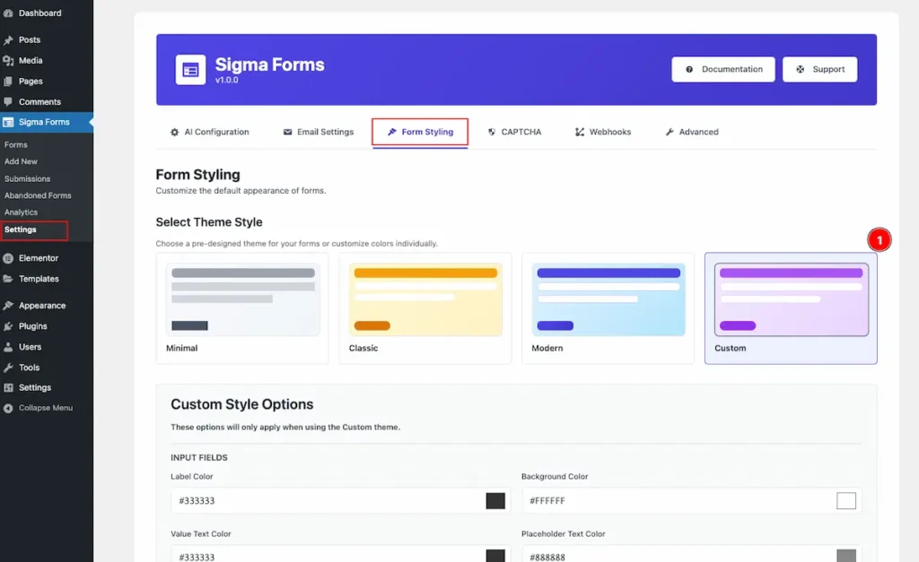The height and width of the screenshot is (562, 919).
Task: Open the Analytics submenu link
Action: (x=21, y=212)
